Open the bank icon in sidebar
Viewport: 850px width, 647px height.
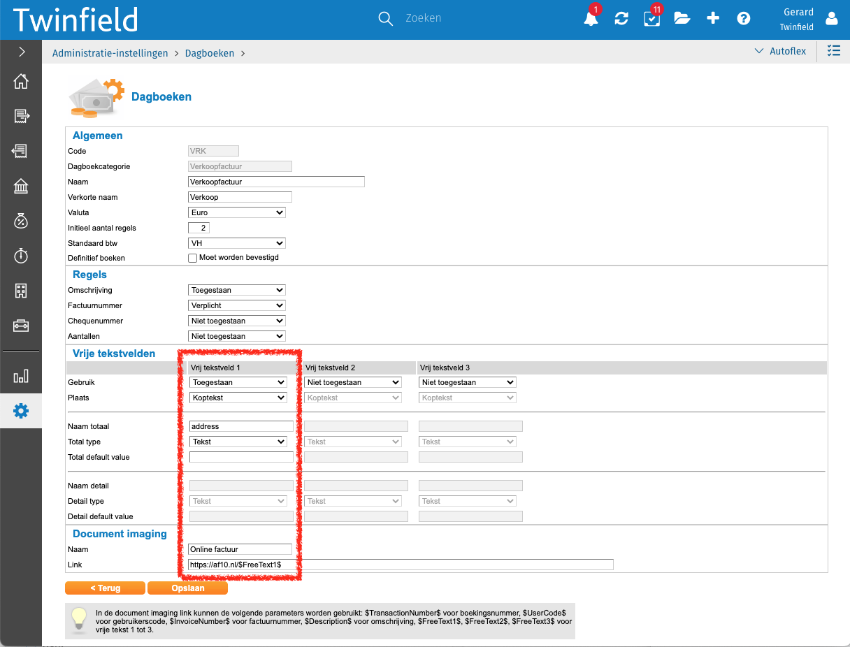21,186
